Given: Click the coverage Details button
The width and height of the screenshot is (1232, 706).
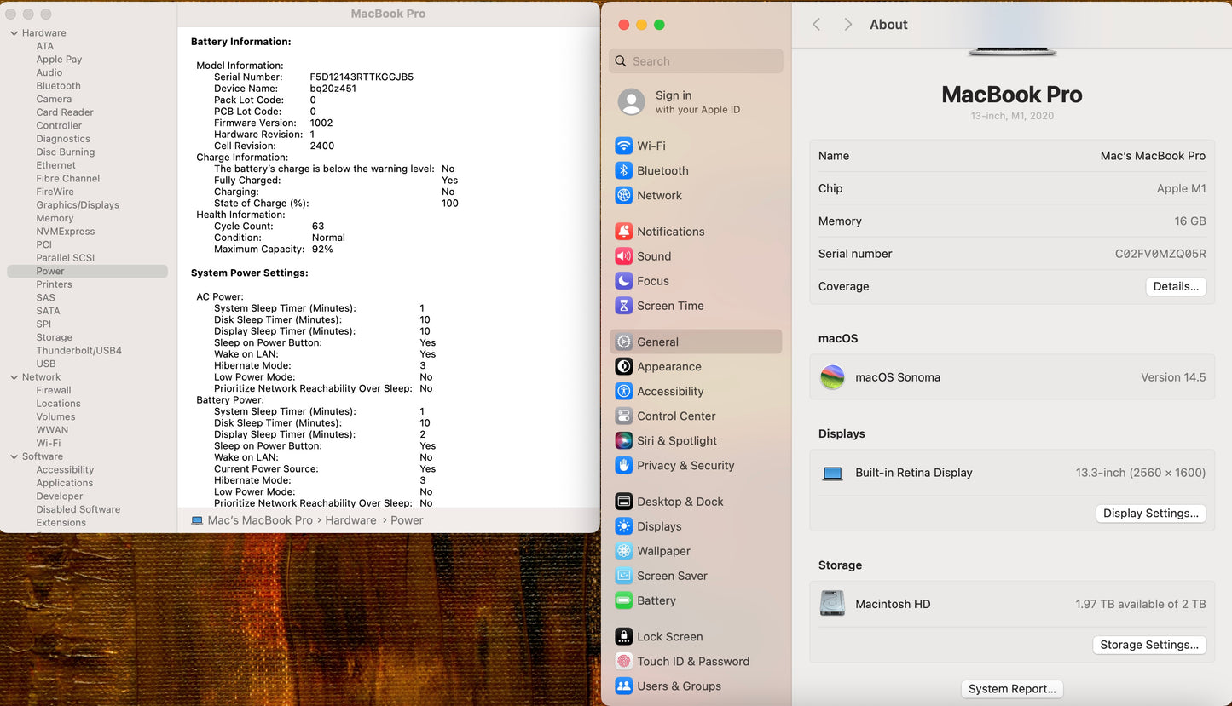Looking at the screenshot, I should [x=1175, y=287].
